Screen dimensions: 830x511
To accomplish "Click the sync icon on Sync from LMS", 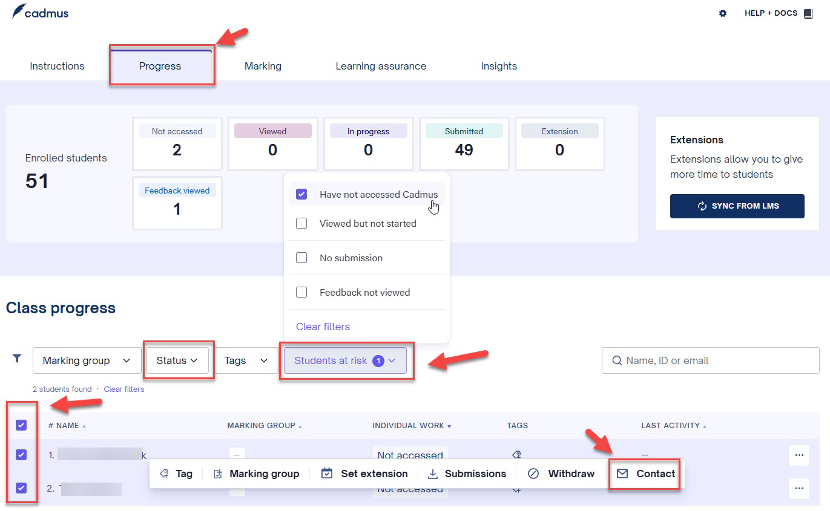I will pyautogui.click(x=702, y=206).
